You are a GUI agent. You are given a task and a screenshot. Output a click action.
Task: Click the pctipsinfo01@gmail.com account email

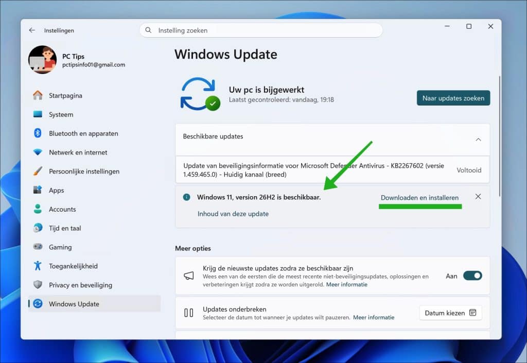[94, 64]
